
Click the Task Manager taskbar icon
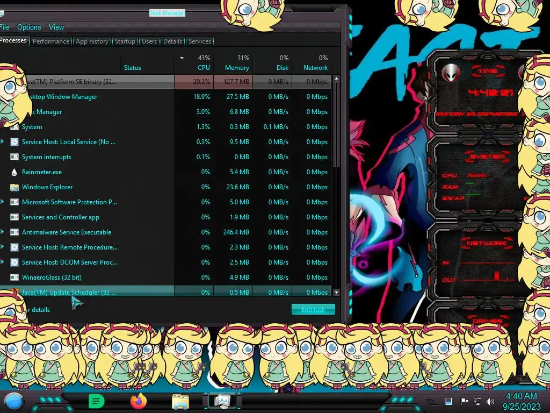[x=222, y=401]
